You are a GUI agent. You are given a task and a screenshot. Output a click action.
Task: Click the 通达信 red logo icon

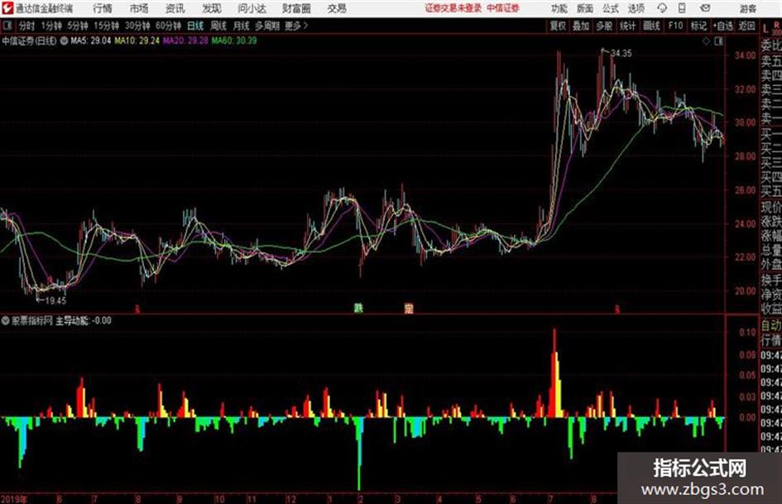click(x=7, y=8)
